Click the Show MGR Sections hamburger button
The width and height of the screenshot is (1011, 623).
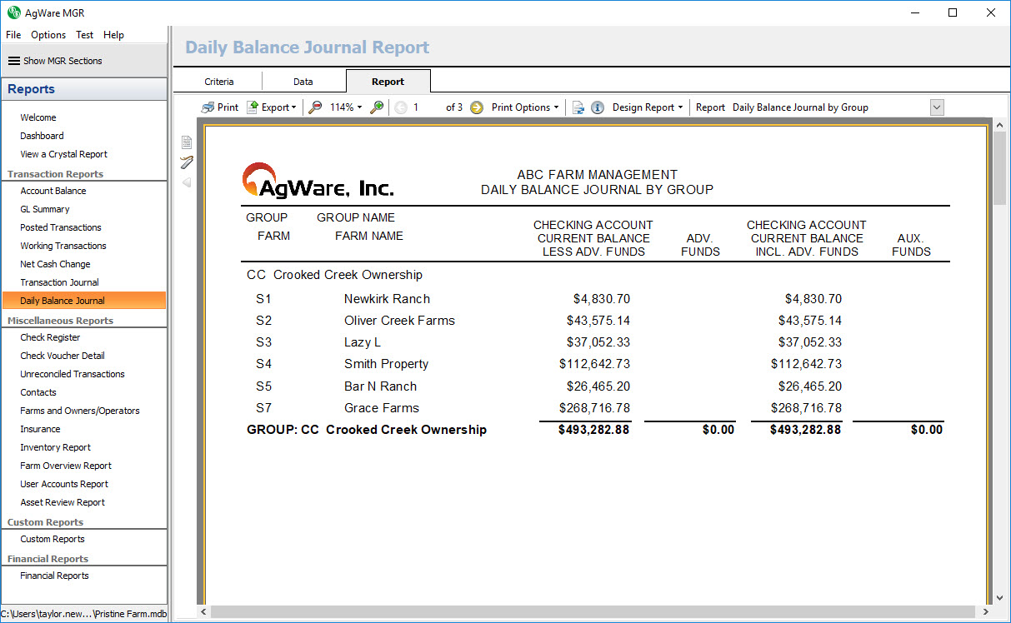coord(55,61)
